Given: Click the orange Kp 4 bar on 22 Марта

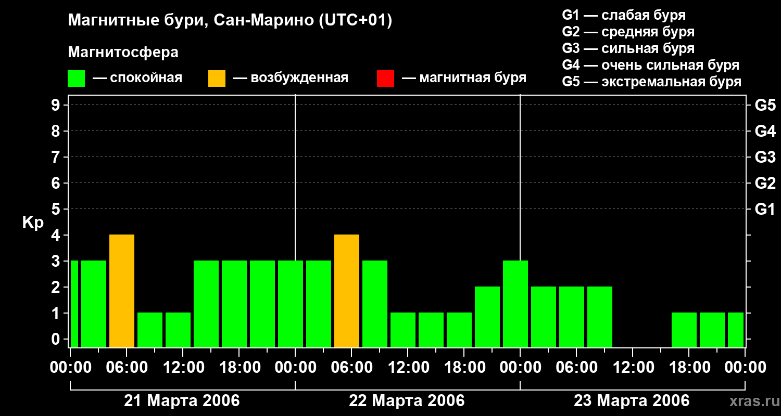Looking at the screenshot, I should (x=347, y=291).
